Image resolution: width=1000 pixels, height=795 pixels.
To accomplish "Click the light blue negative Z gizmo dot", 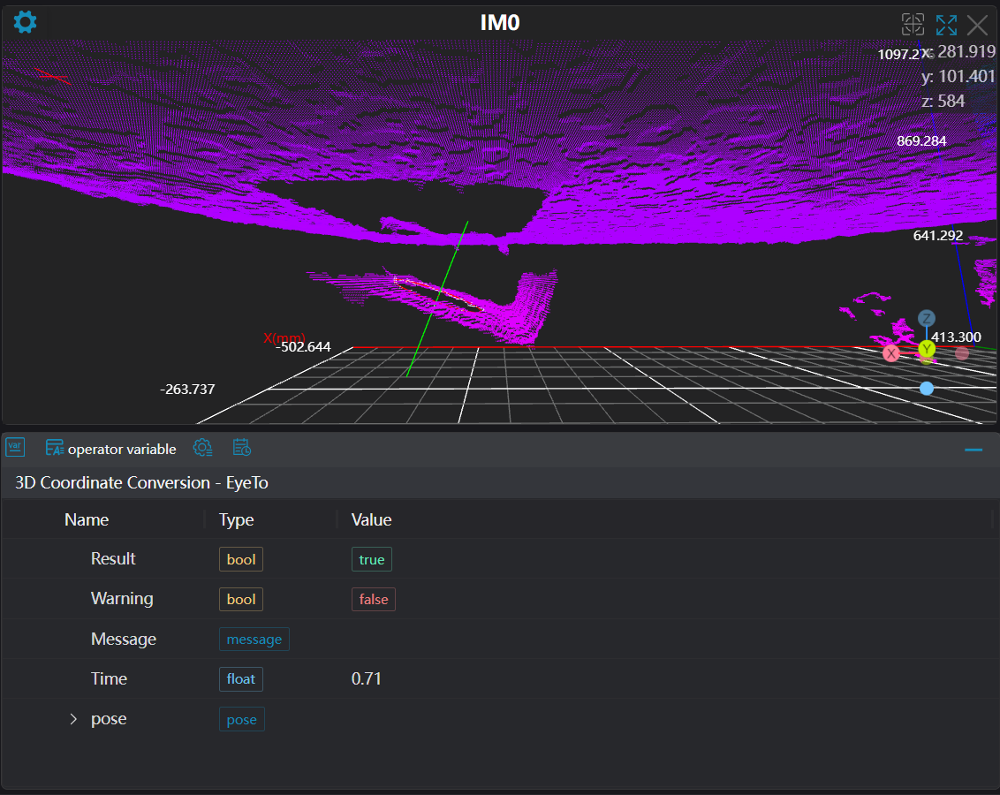I will pyautogui.click(x=926, y=388).
